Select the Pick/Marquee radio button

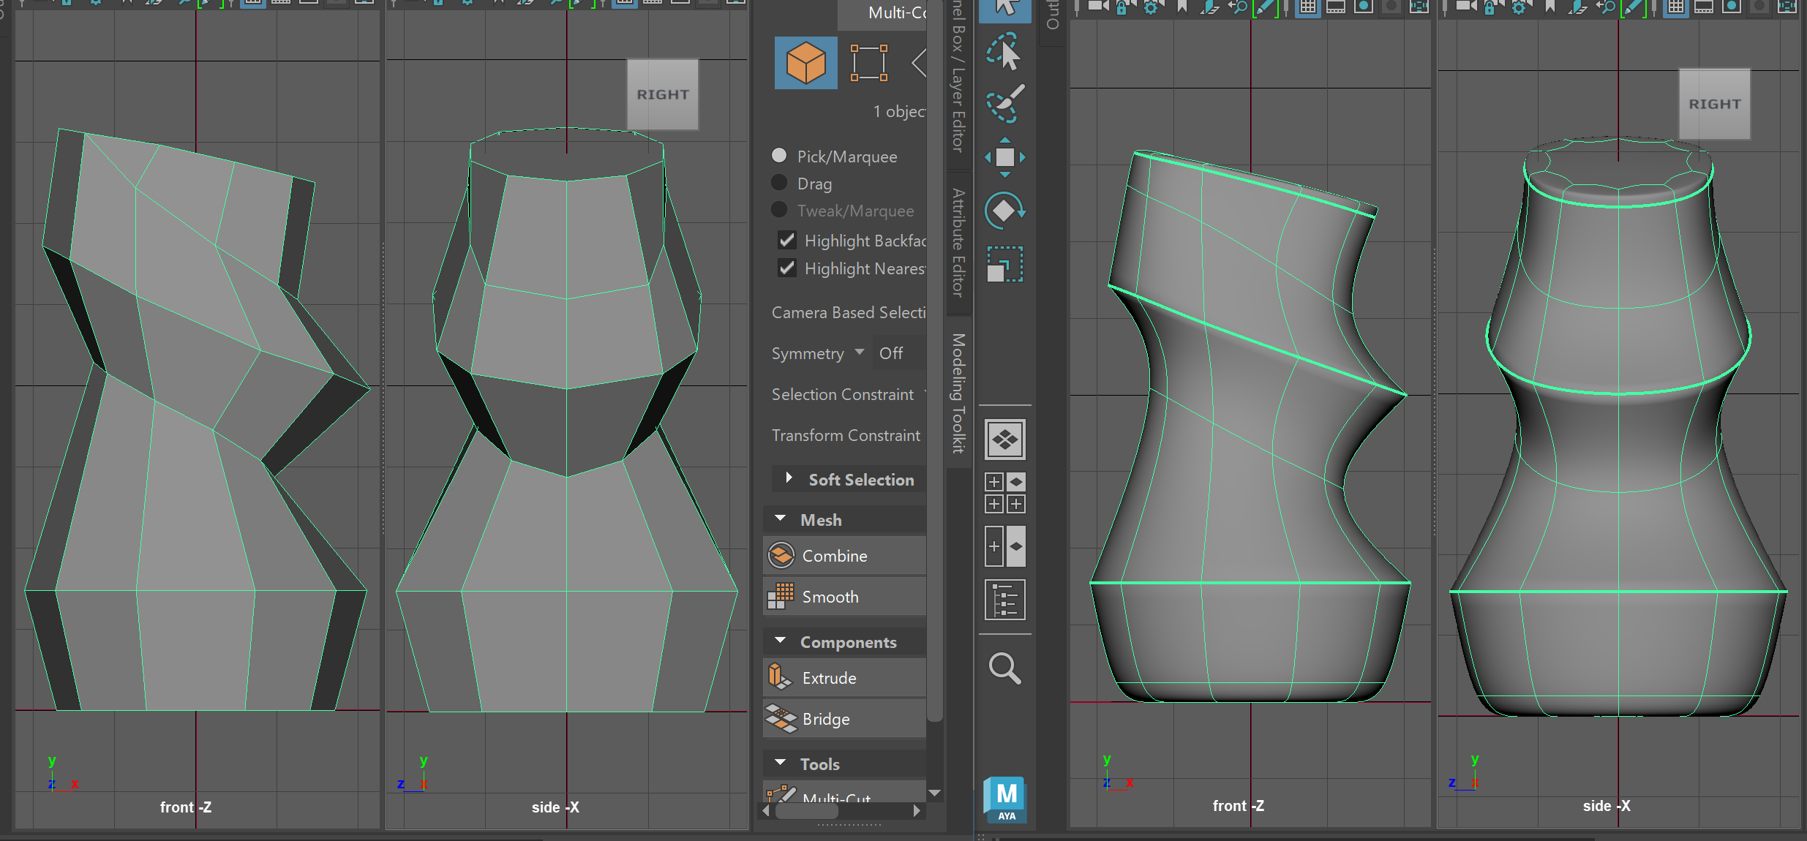[779, 156]
